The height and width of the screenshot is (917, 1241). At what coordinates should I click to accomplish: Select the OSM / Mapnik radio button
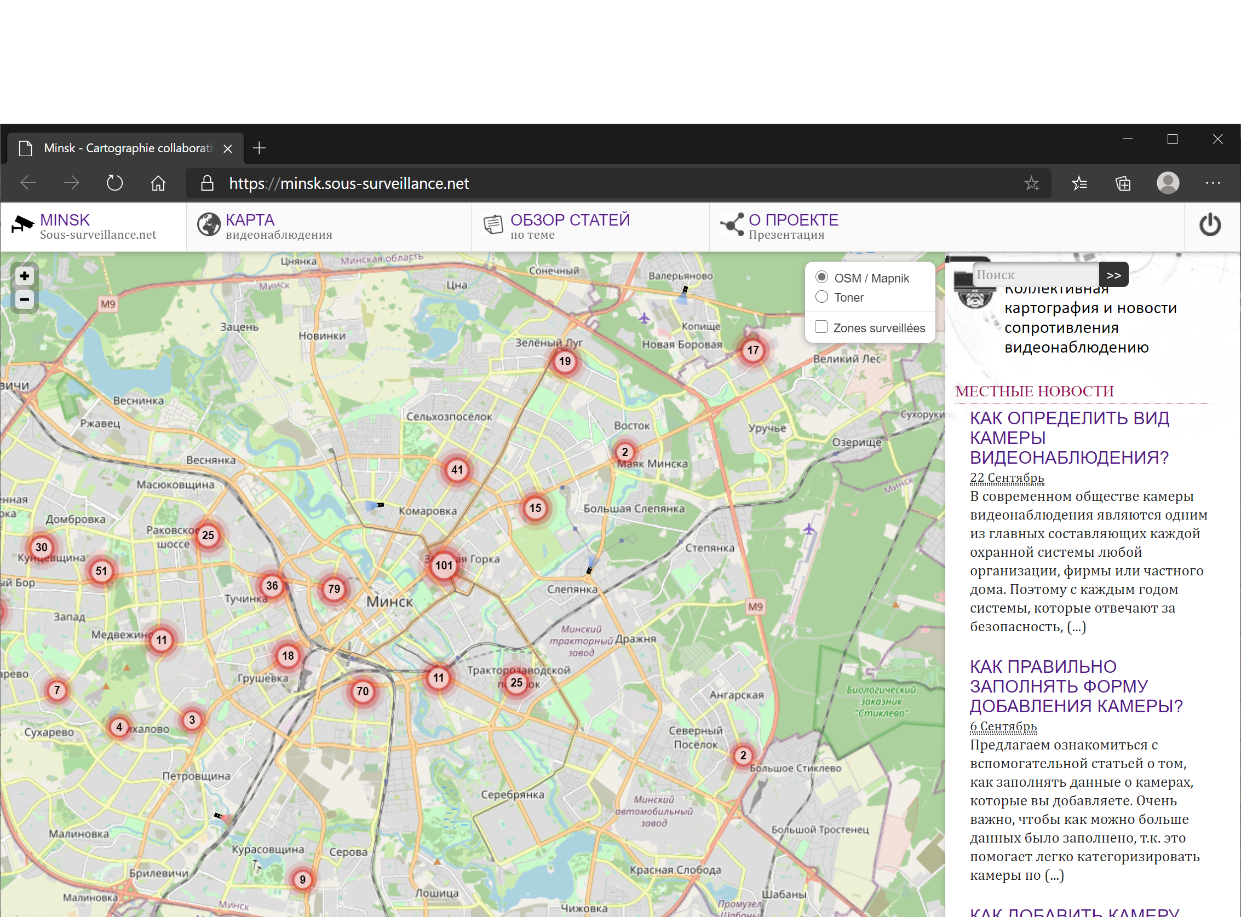821,277
